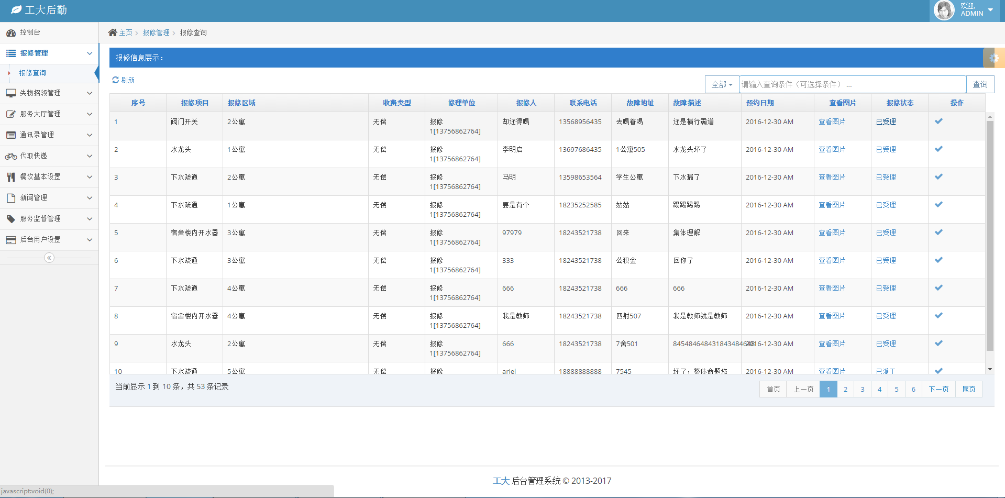Select the 报修查询 submenu item

32,73
